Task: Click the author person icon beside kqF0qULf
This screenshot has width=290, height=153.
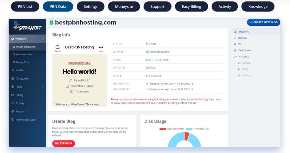Action: tap(71, 80)
